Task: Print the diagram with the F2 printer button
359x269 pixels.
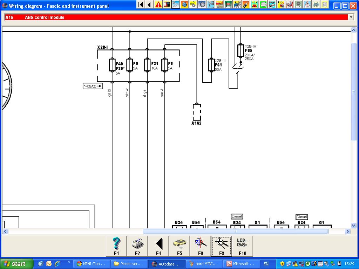Action: [137, 246]
